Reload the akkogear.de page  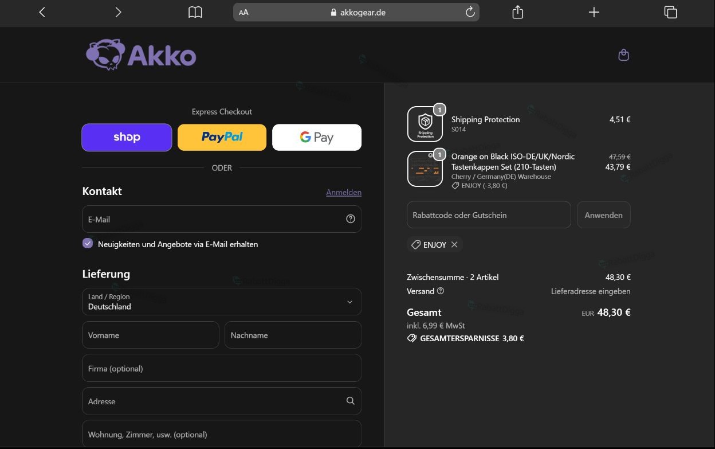(470, 12)
